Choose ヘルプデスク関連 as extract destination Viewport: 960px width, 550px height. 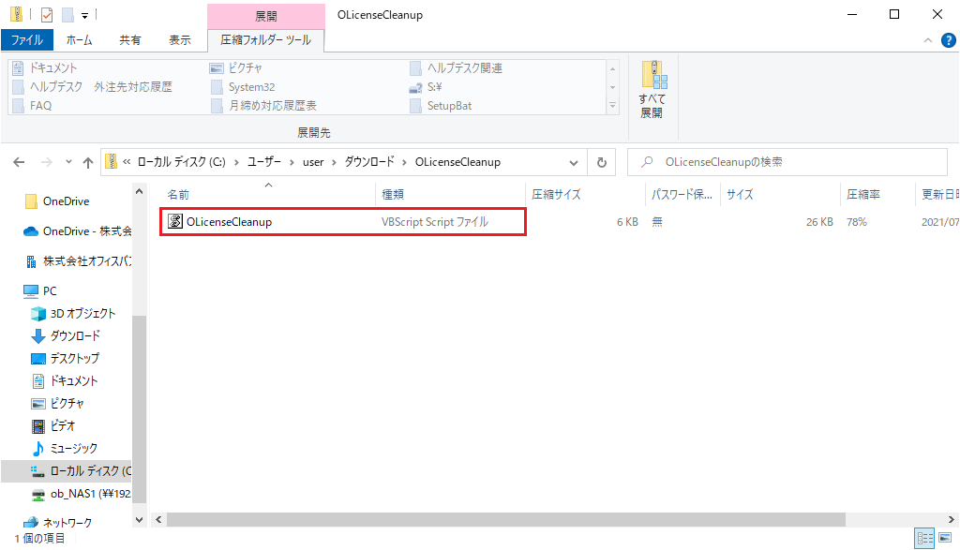point(464,68)
